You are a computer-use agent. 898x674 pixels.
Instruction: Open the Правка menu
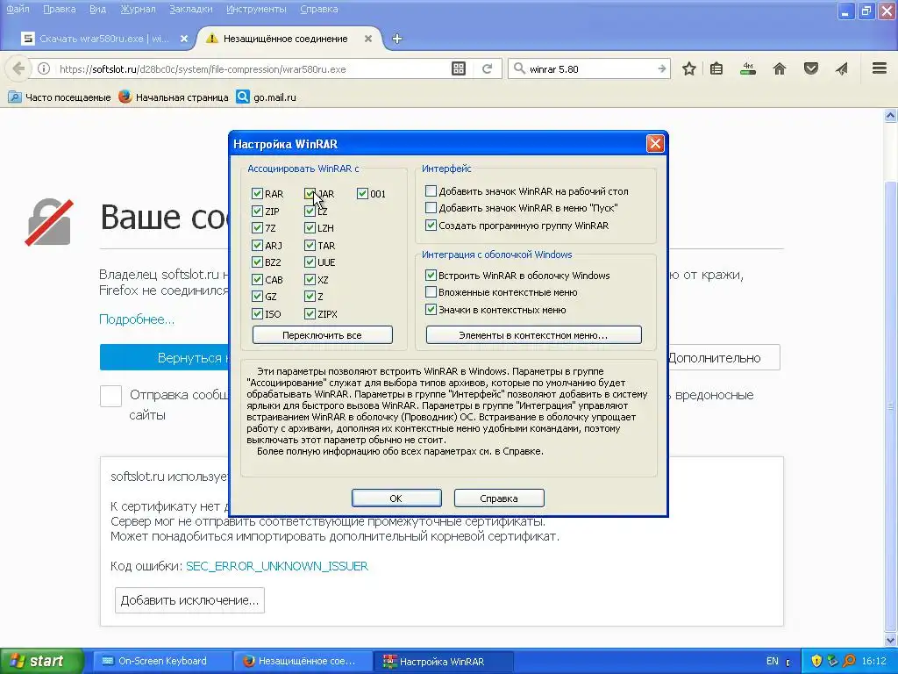coord(59,9)
